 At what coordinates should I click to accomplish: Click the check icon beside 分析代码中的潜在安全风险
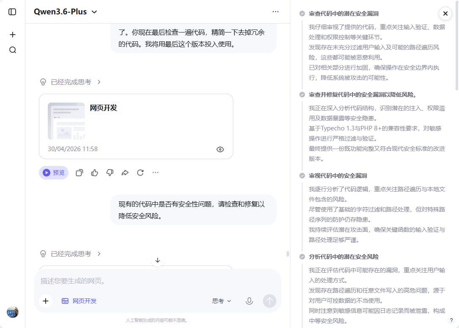(302, 257)
